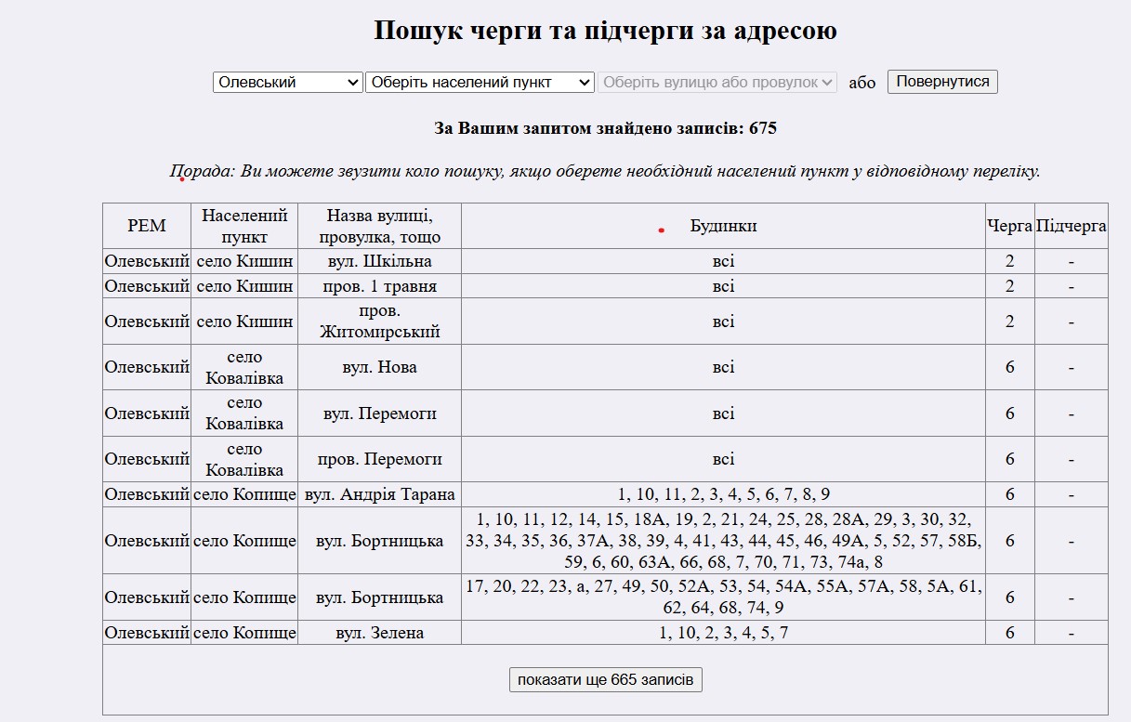Click the 'РЕМ' column header
The width and height of the screenshot is (1131, 722).
click(147, 226)
